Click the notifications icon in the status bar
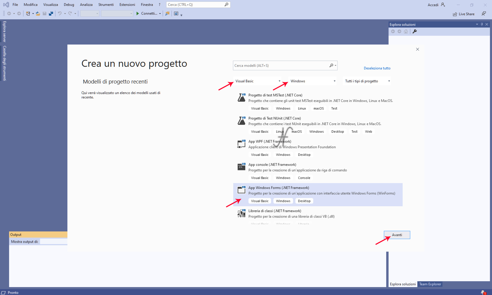Viewport: 492px width, 295px height. (483, 292)
